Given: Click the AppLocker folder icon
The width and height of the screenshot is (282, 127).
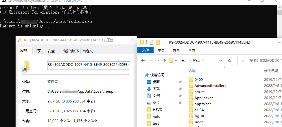Looking at the screenshot, I should [x=191, y=98].
